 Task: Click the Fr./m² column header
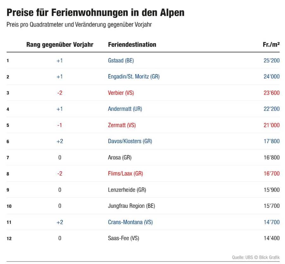(271, 45)
